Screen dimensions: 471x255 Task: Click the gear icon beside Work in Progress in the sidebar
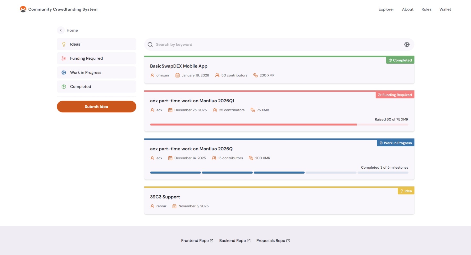point(64,73)
